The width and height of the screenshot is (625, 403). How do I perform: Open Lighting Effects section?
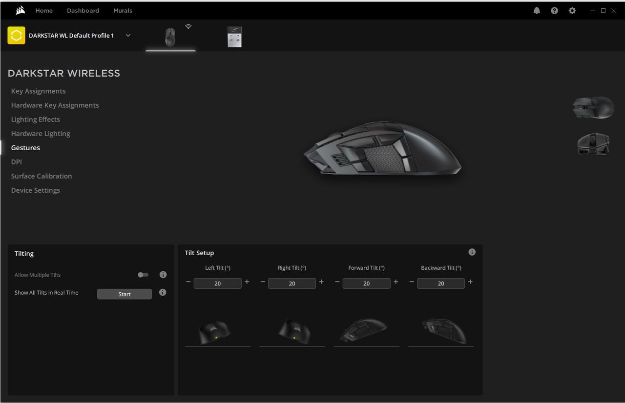(36, 120)
